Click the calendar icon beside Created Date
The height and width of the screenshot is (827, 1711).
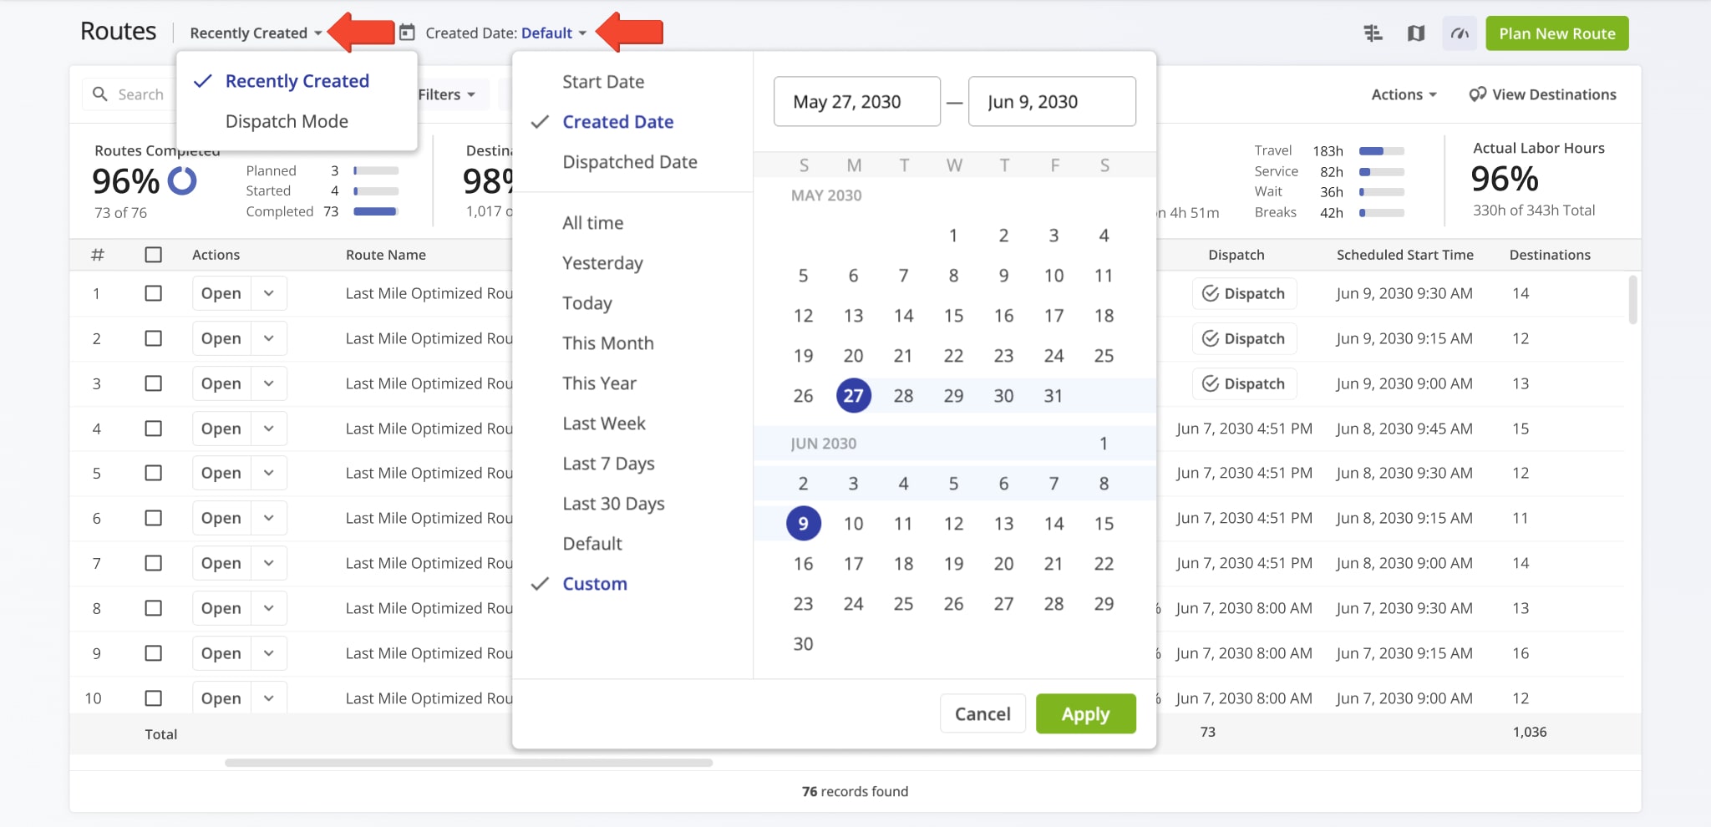point(407,33)
